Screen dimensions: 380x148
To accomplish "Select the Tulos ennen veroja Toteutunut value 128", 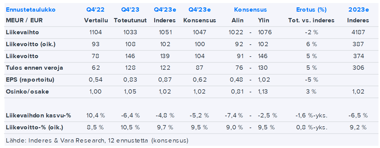I will coord(130,68).
